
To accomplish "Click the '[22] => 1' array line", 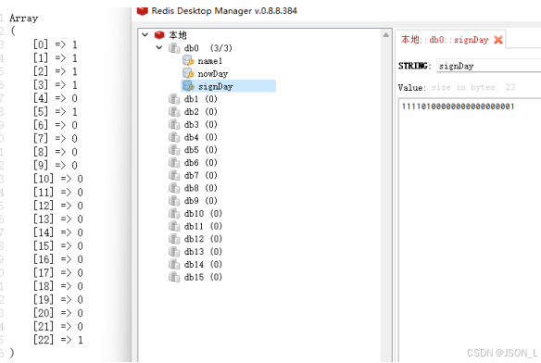I will (58, 340).
